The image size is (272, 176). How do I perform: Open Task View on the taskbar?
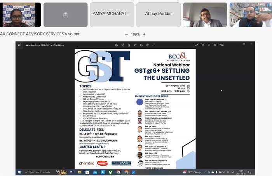[71, 172]
